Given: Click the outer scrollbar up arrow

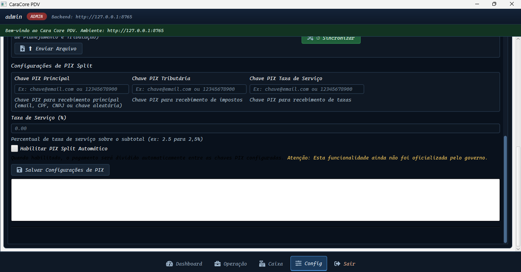Looking at the screenshot, I should (518, 39).
